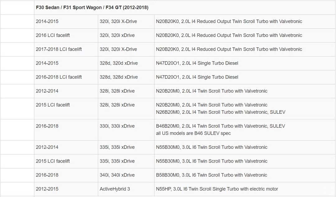Select the 320i, 320i xDrive model cell
The height and width of the screenshot is (197, 336).
click(x=117, y=35)
